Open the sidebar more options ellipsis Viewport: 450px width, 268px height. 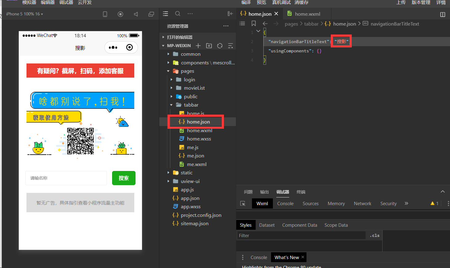(190, 14)
